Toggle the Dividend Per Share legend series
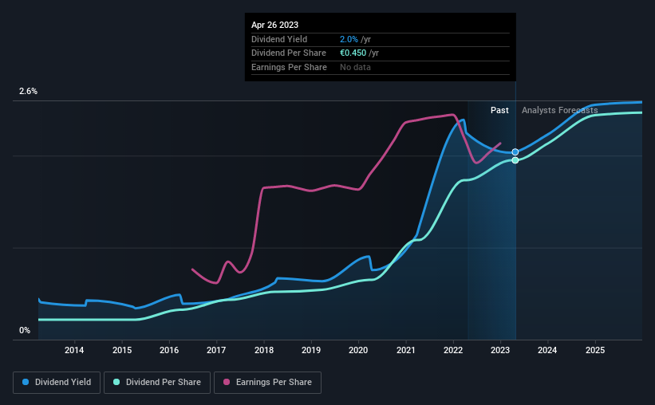This screenshot has height=405, width=655. click(157, 383)
